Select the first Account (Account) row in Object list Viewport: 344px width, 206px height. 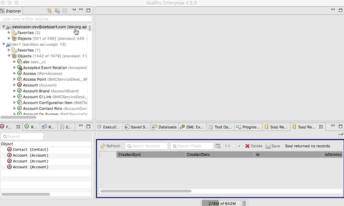click(x=46, y=156)
